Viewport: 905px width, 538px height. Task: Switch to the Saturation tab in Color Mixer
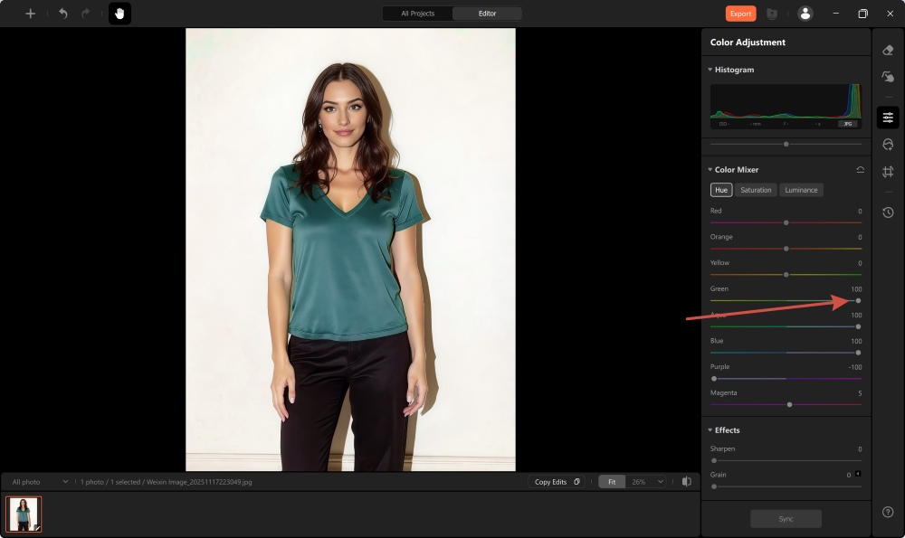pos(756,190)
